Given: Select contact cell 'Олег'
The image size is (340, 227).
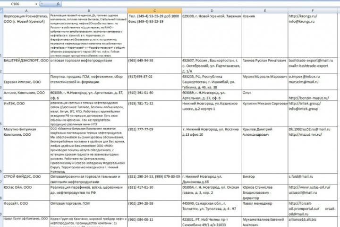Looking at the screenshot, I should pyautogui.click(x=265, y=95).
